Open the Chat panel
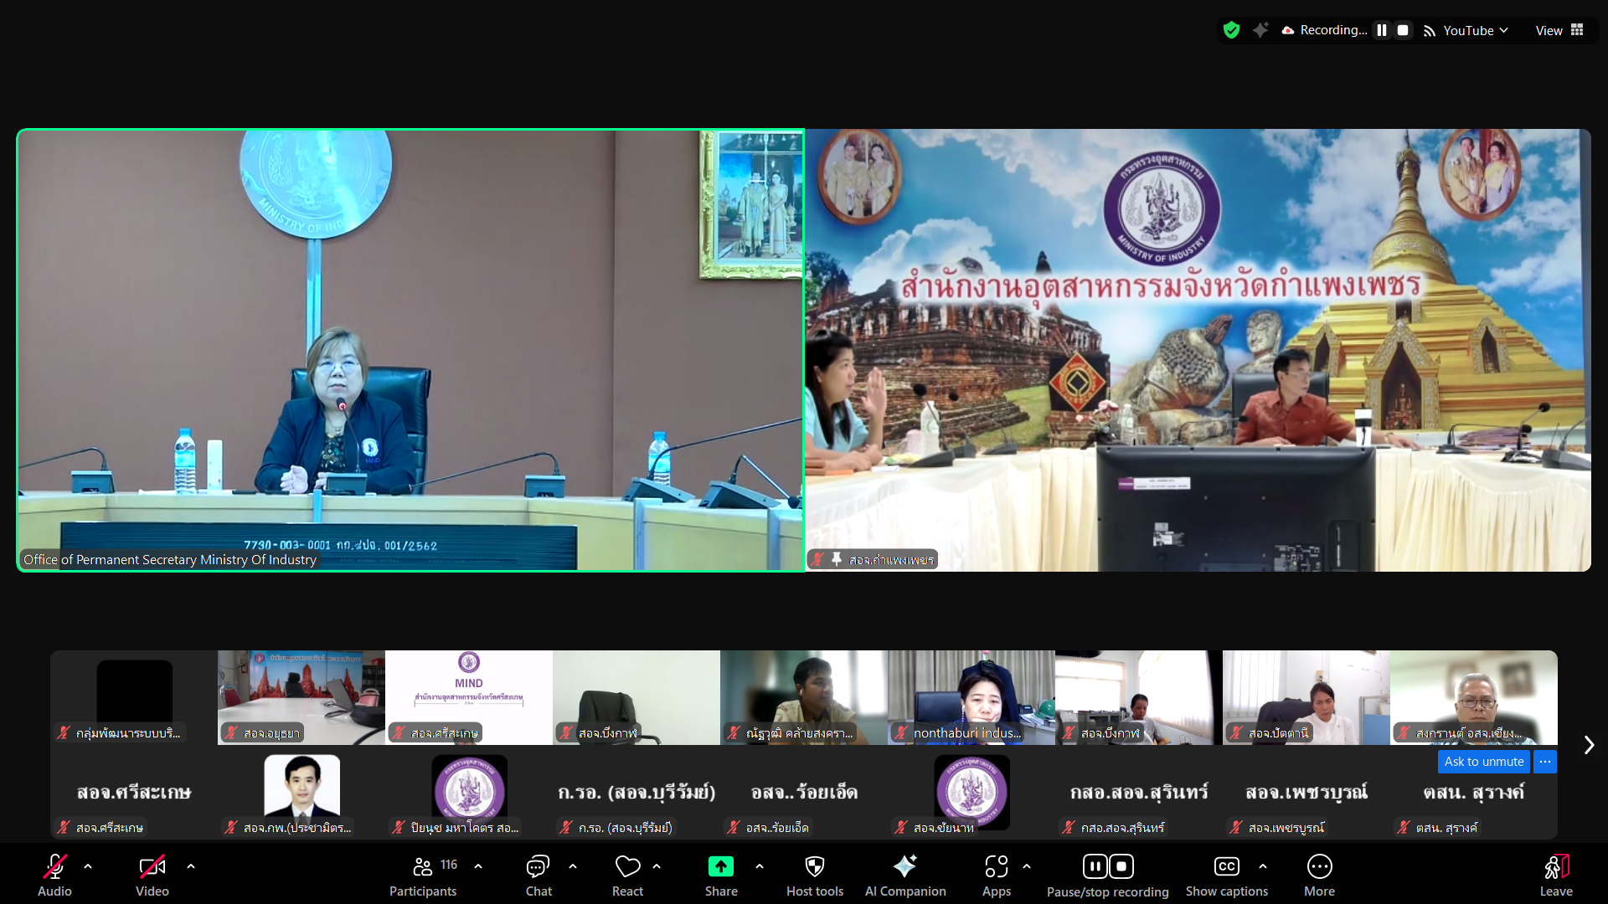This screenshot has width=1608, height=904. point(538,867)
